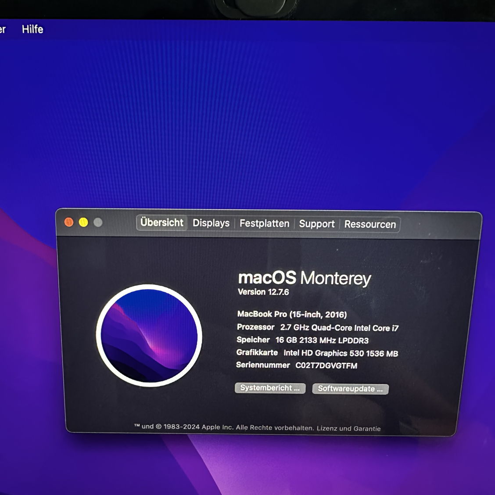The height and width of the screenshot is (495, 495).
Task: Minimize window with yellow button
Action: click(83, 222)
